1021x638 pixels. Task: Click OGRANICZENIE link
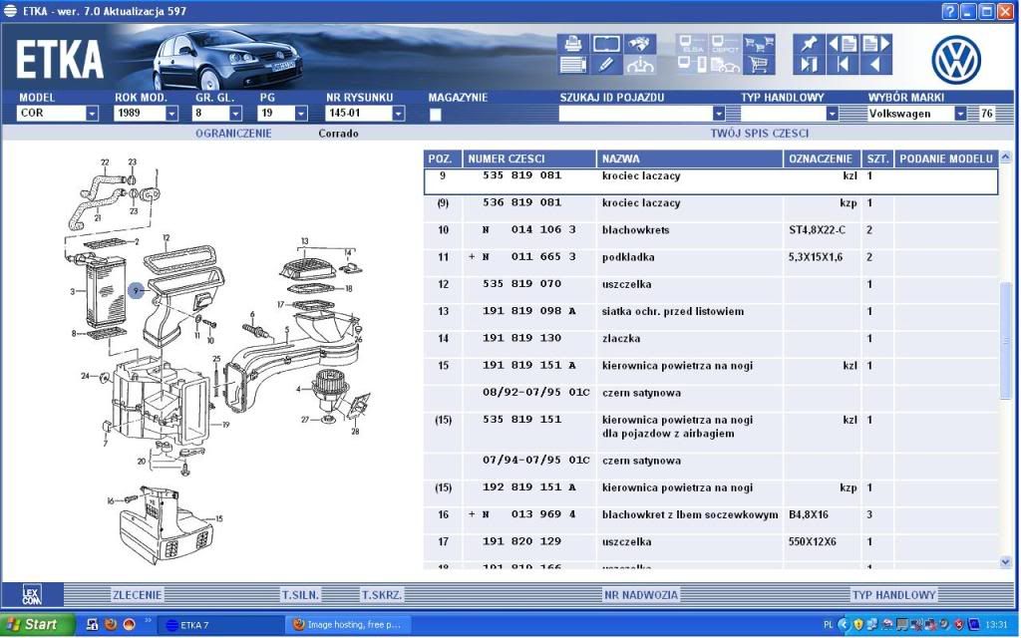click(233, 134)
